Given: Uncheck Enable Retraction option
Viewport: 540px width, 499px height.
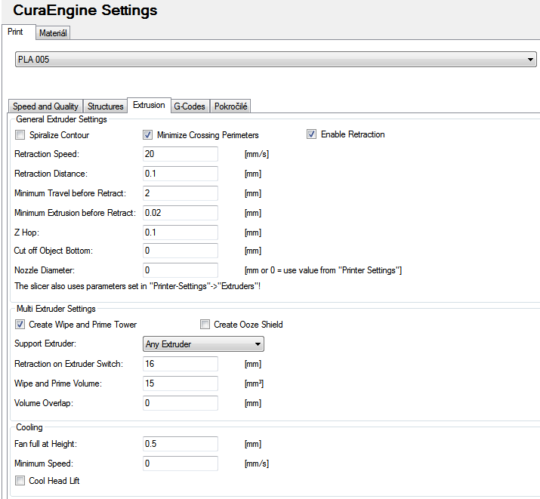Looking at the screenshot, I should point(311,134).
